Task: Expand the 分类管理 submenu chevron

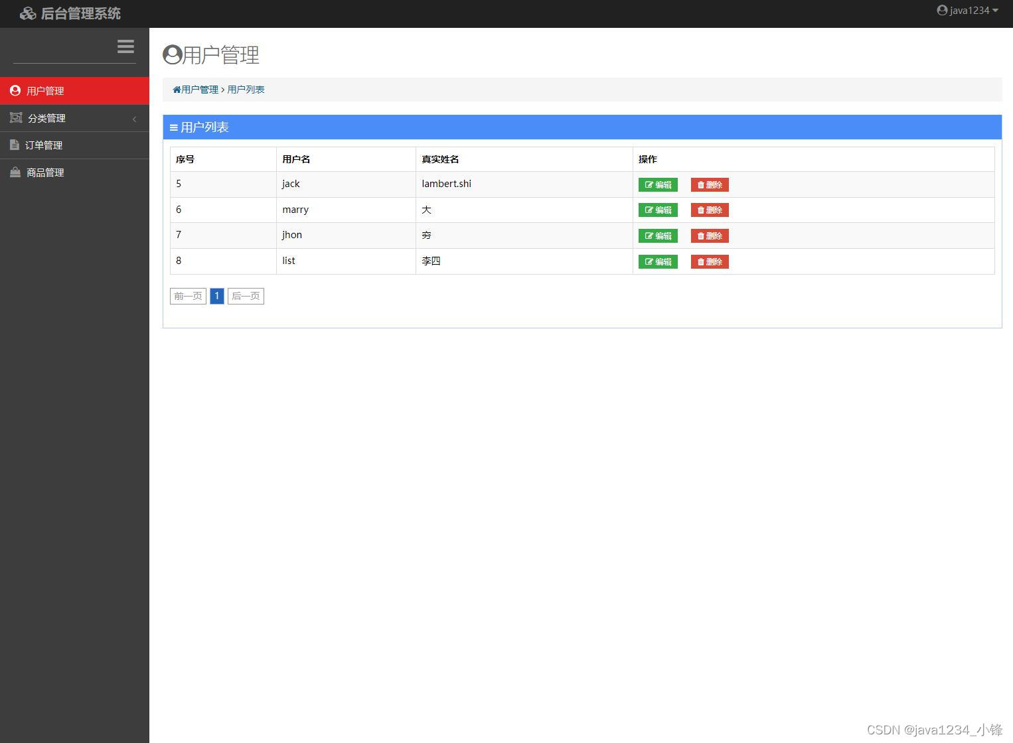Action: point(134,119)
